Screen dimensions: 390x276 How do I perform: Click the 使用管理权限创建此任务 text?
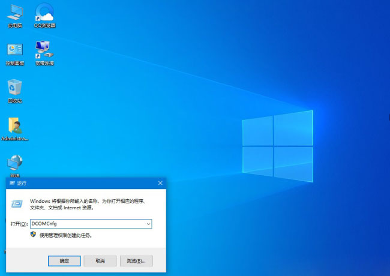pyautogui.click(x=66, y=235)
